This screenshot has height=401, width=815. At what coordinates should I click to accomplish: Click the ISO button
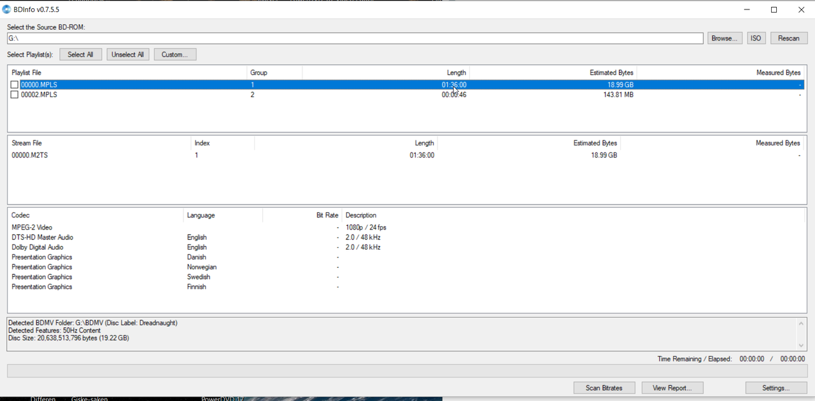coord(756,38)
